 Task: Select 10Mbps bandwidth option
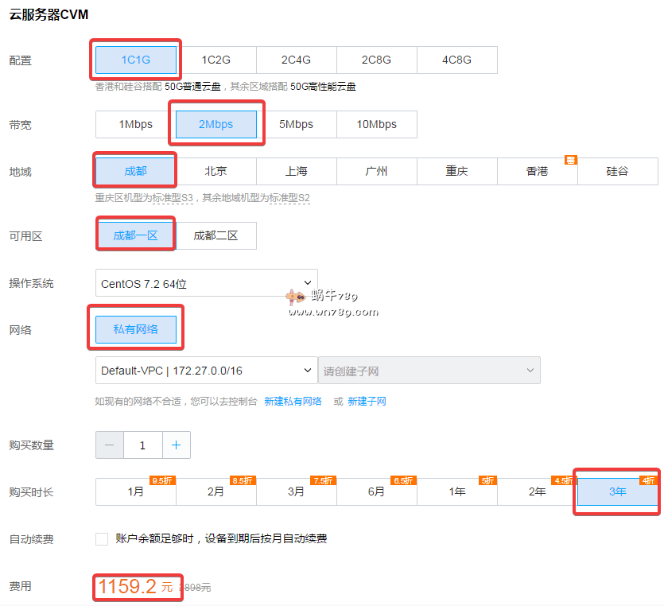[x=376, y=124]
